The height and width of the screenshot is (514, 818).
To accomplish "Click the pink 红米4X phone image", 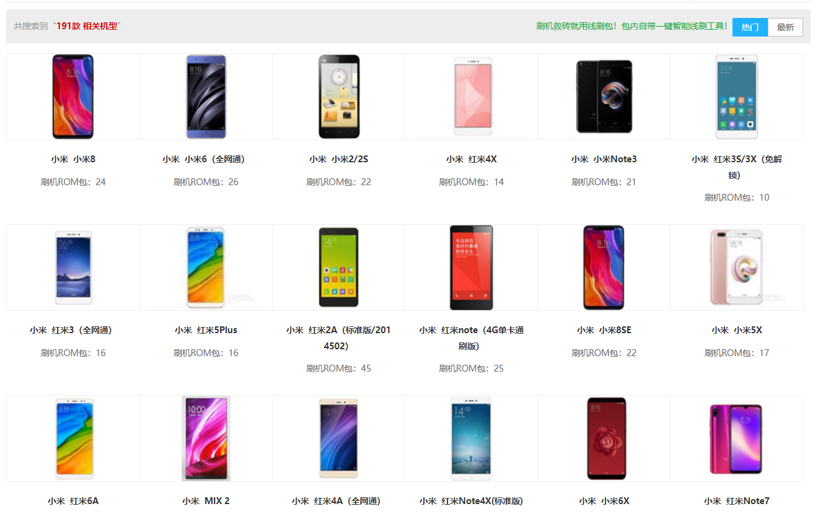I will click(472, 97).
